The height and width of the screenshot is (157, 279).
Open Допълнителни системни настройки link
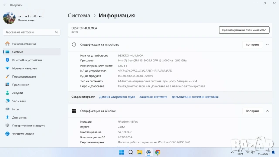coord(195,97)
